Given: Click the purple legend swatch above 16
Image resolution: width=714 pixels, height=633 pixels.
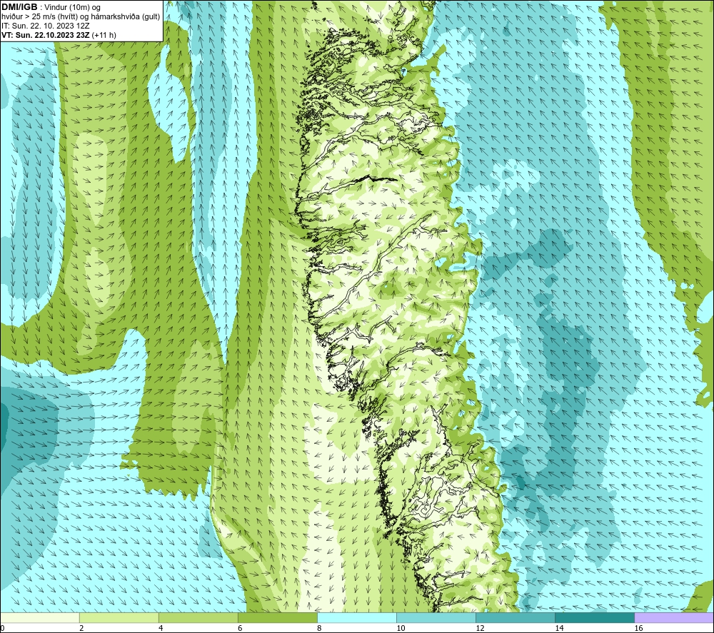Looking at the screenshot, I should (x=674, y=617).
